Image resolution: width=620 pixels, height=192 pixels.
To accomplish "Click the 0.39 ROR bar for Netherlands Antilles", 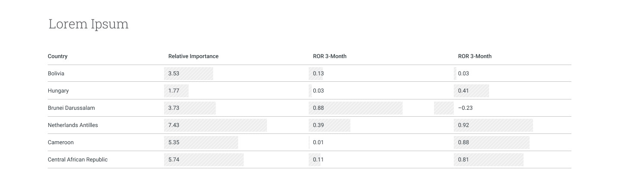I will 329,125.
